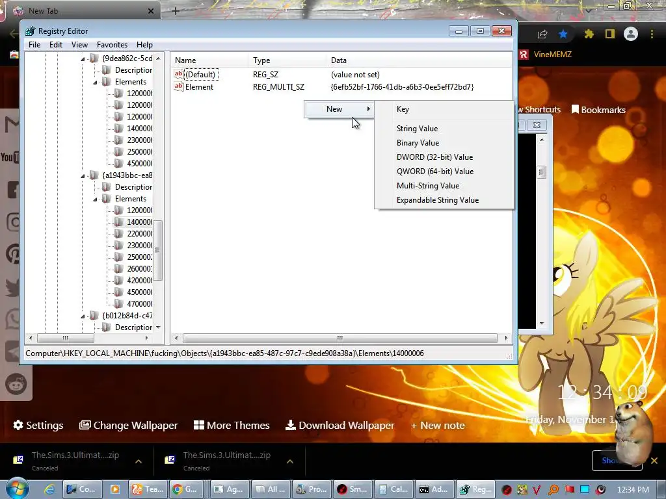
Task: Open Windows Media Player taskbar icon
Action: click(x=114, y=489)
